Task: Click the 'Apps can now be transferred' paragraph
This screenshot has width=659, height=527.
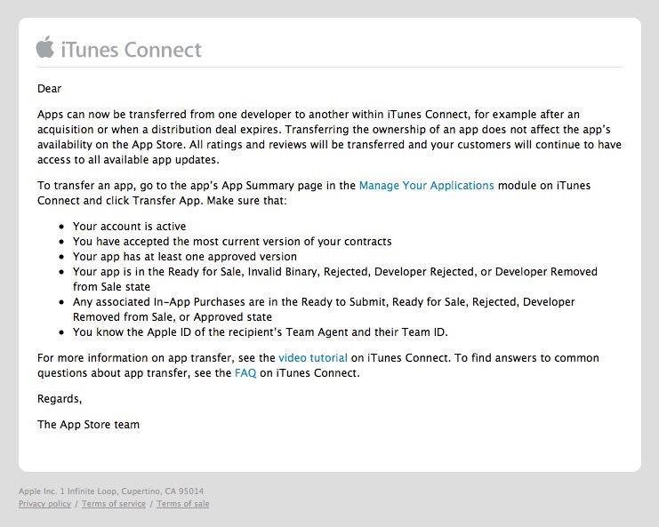Action: point(329,137)
